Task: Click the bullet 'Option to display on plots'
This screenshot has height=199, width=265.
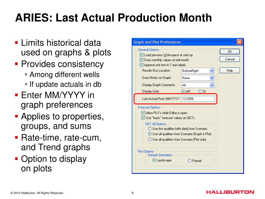Action: coord(54,164)
